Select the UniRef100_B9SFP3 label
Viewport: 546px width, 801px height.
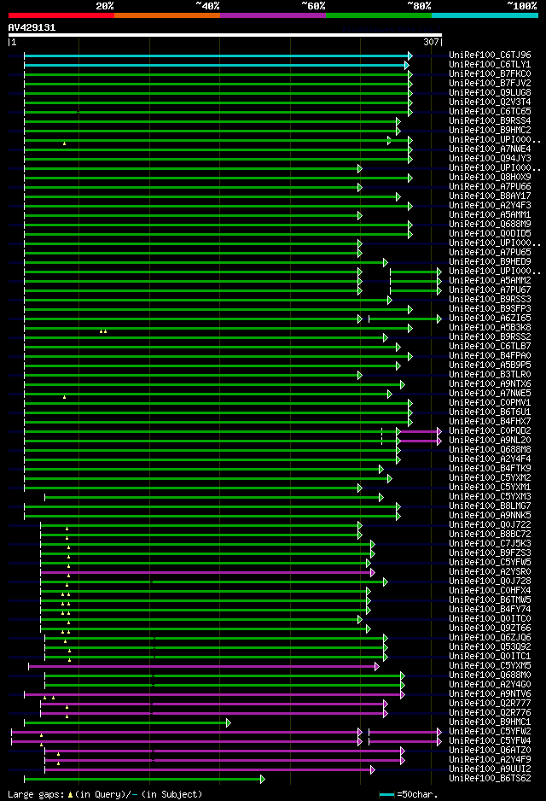coord(490,308)
